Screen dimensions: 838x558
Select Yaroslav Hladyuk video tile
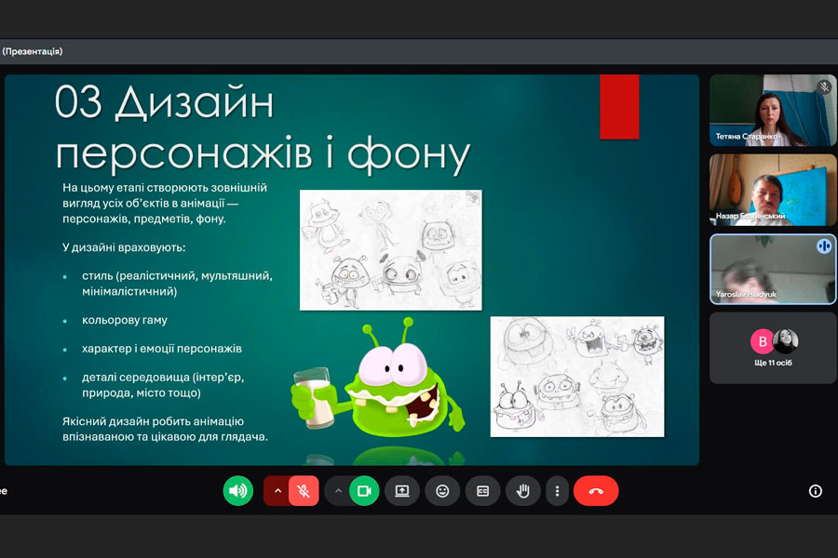click(x=773, y=269)
